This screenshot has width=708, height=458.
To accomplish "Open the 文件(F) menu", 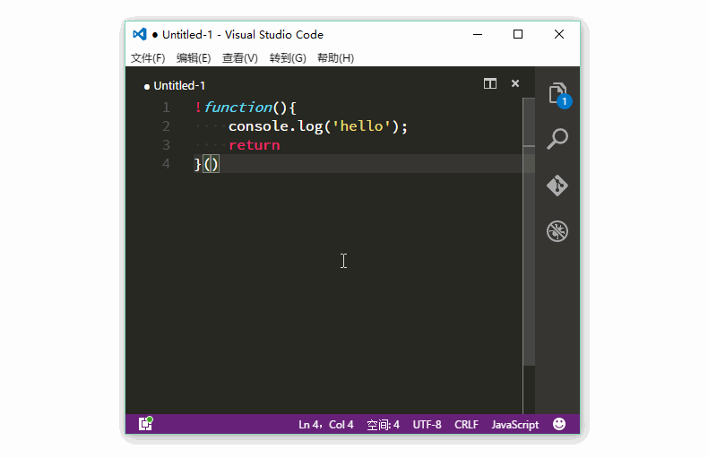I will tap(148, 58).
